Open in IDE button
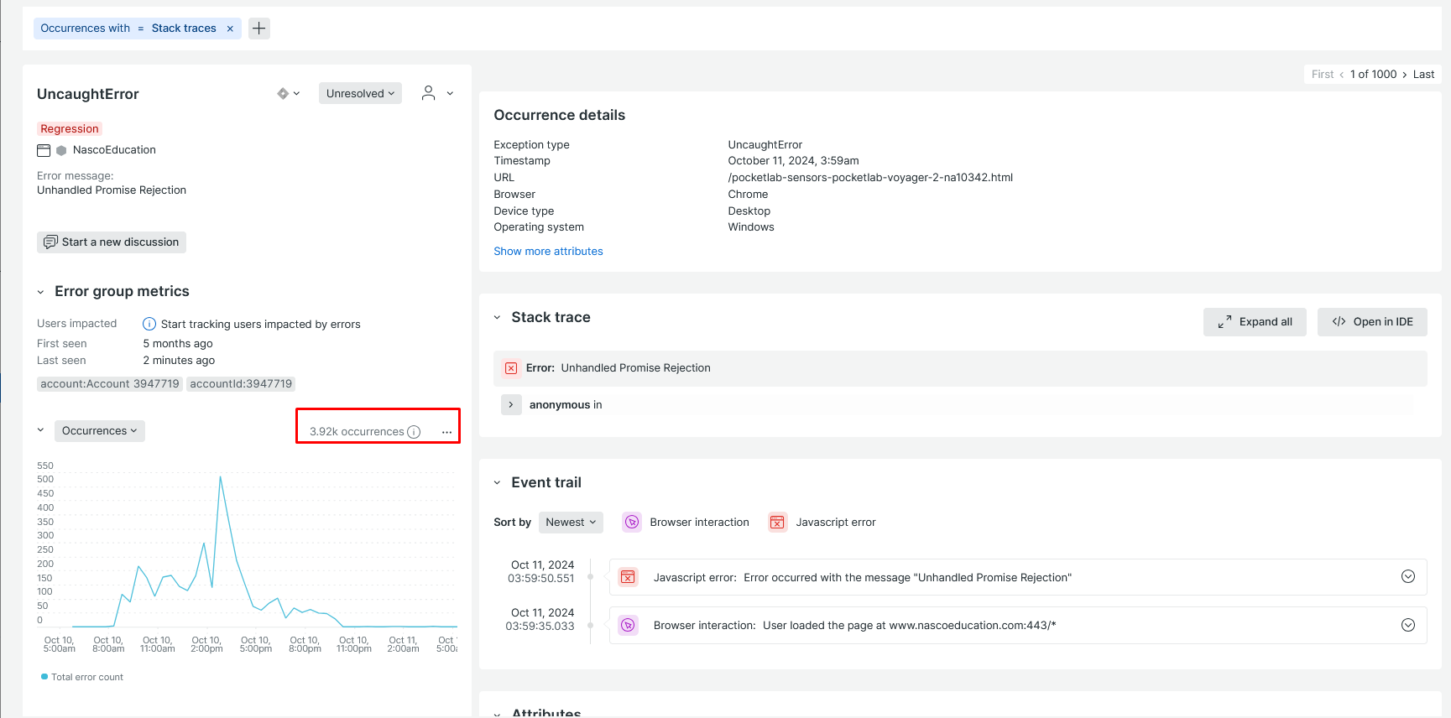Screen dimensions: 1451x718 tap(1372, 322)
